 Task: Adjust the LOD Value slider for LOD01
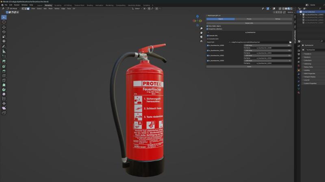pos(267,50)
